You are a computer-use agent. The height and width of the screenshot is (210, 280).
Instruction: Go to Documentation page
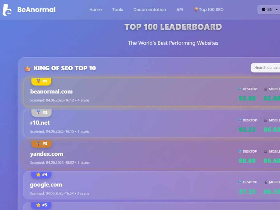tap(150, 10)
